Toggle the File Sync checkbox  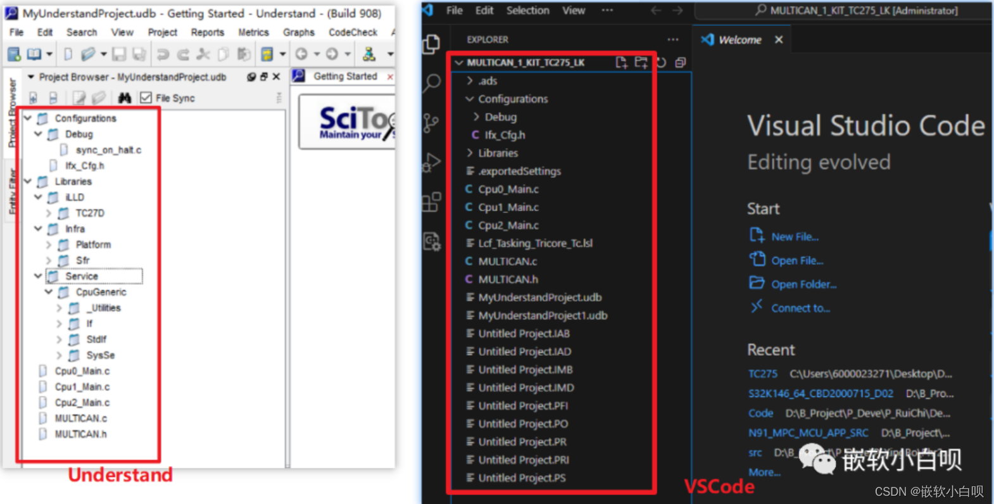[x=146, y=98]
